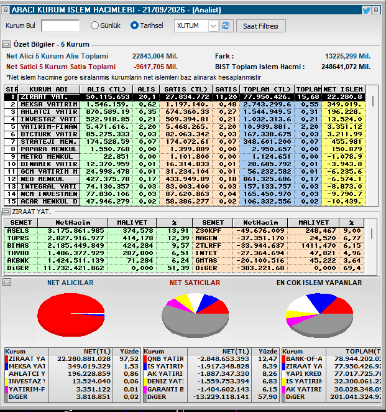Collapse the pie charts section

(7, 282)
